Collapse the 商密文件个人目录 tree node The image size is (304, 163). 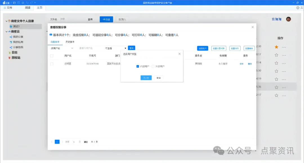[6, 21]
